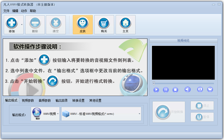Minimize the converter window

pyautogui.click(x=214, y=5)
